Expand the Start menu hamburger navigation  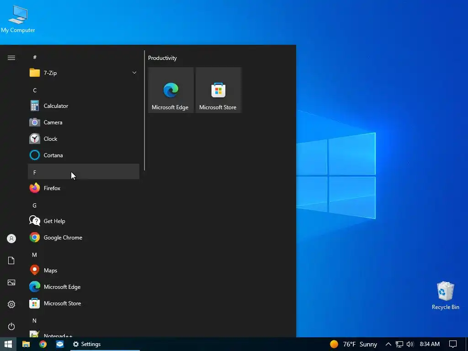coord(11,58)
